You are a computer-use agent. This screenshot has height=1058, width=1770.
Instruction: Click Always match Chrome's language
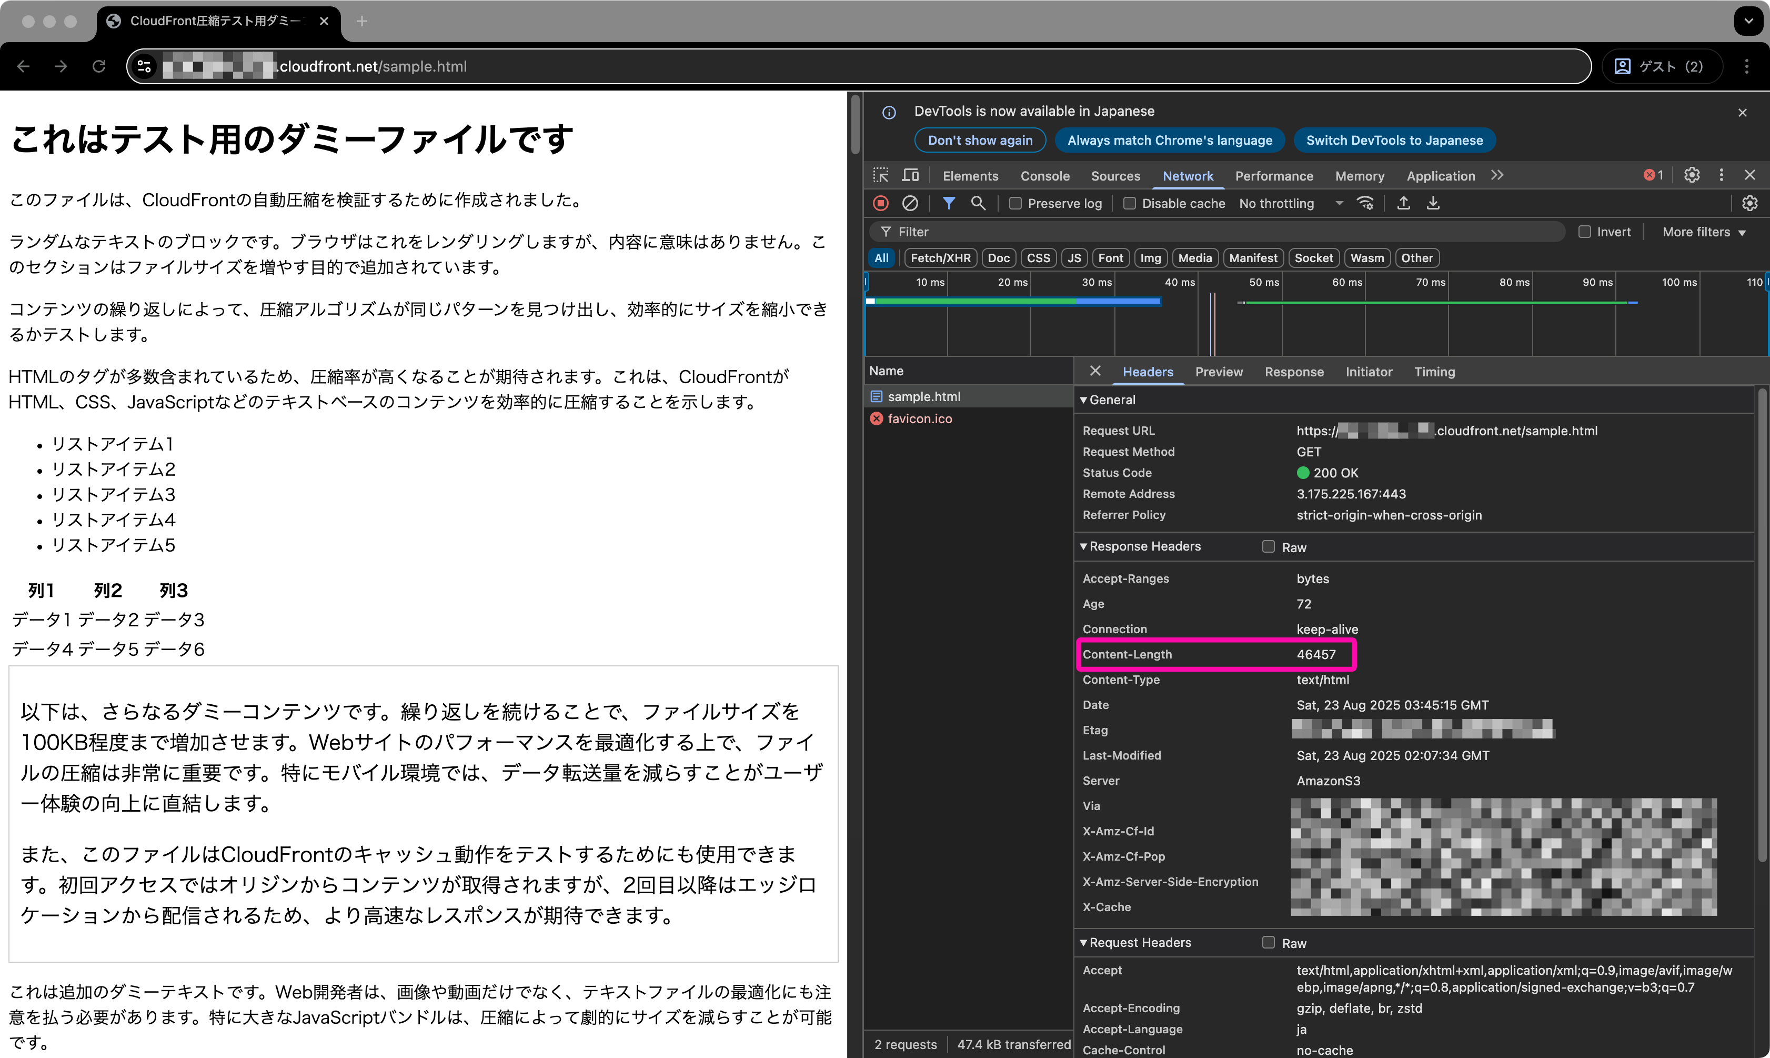pyautogui.click(x=1169, y=141)
